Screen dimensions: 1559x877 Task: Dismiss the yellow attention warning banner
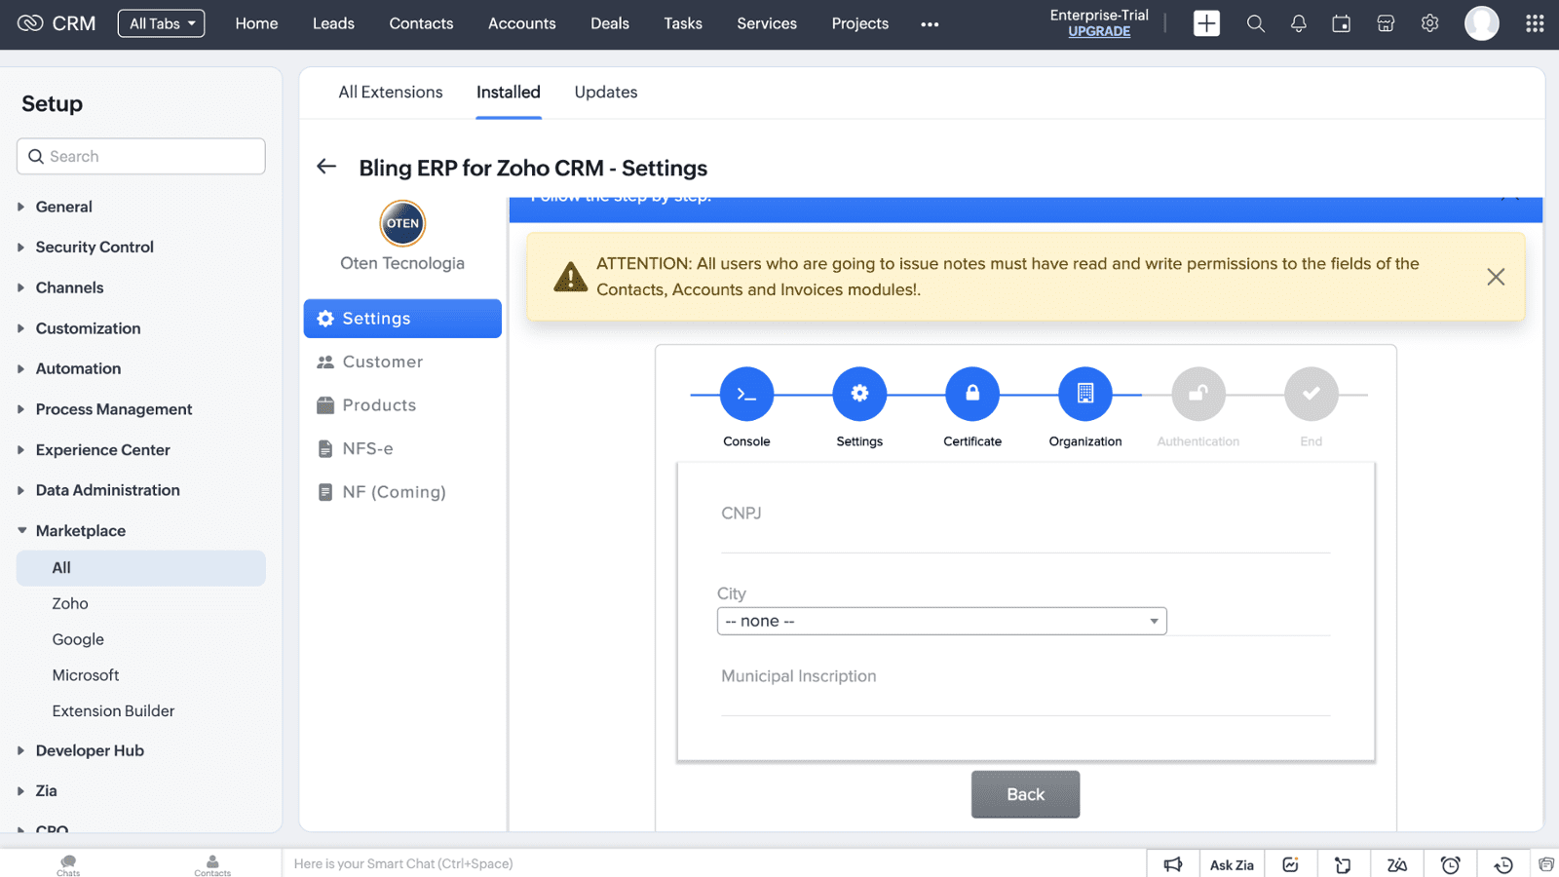pos(1495,277)
